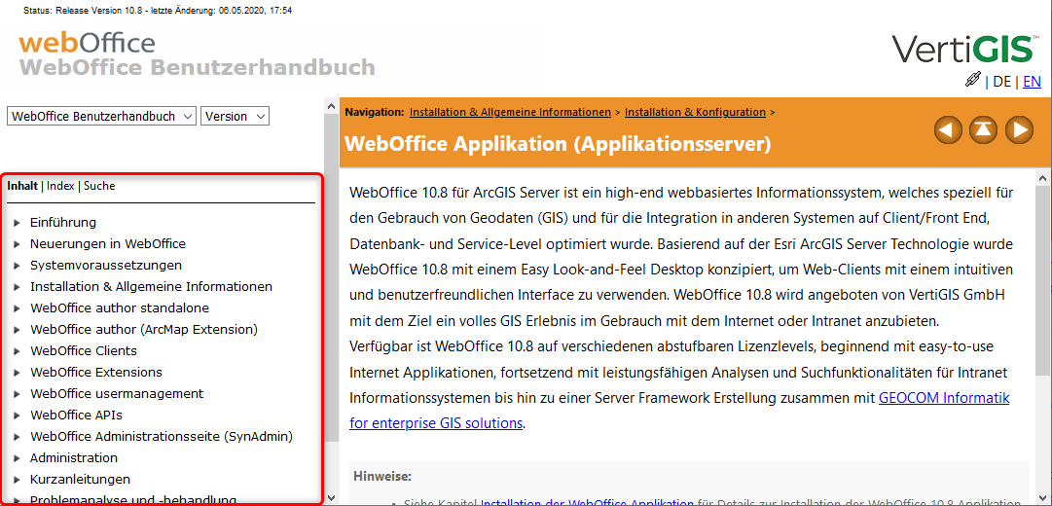Open the Version dropdown
1052x506 pixels.
[235, 116]
